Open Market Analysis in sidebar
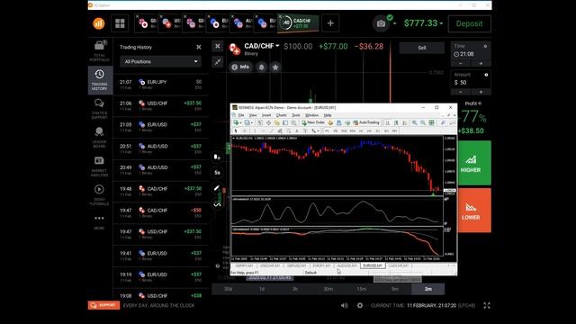 [99, 166]
